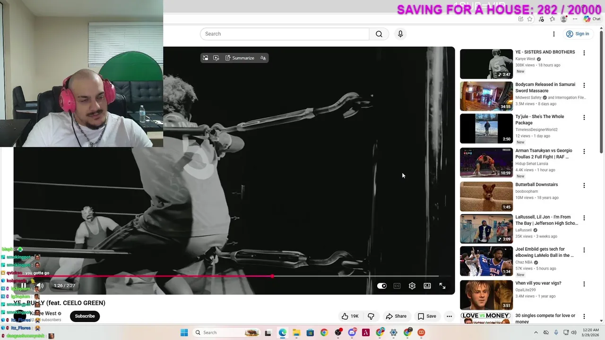
Task: Open the player settings gear
Action: tap(412, 286)
